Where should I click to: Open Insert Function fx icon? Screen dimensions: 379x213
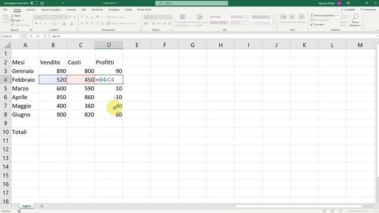45,36
